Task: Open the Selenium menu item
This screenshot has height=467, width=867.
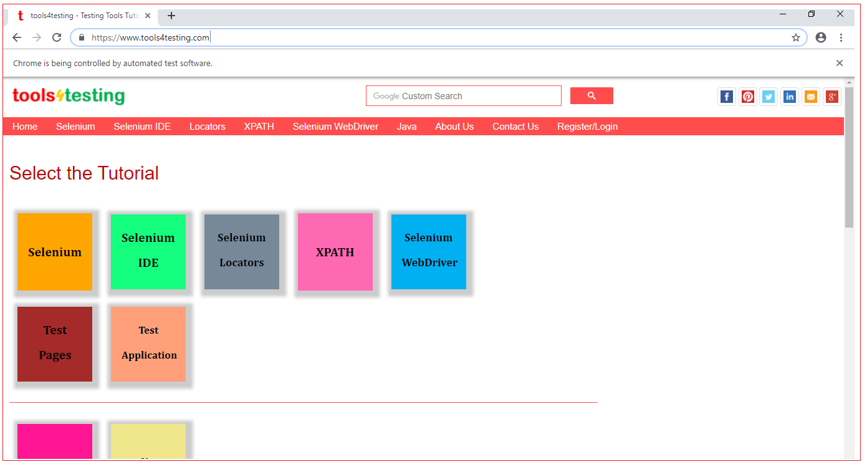Action: 75,127
